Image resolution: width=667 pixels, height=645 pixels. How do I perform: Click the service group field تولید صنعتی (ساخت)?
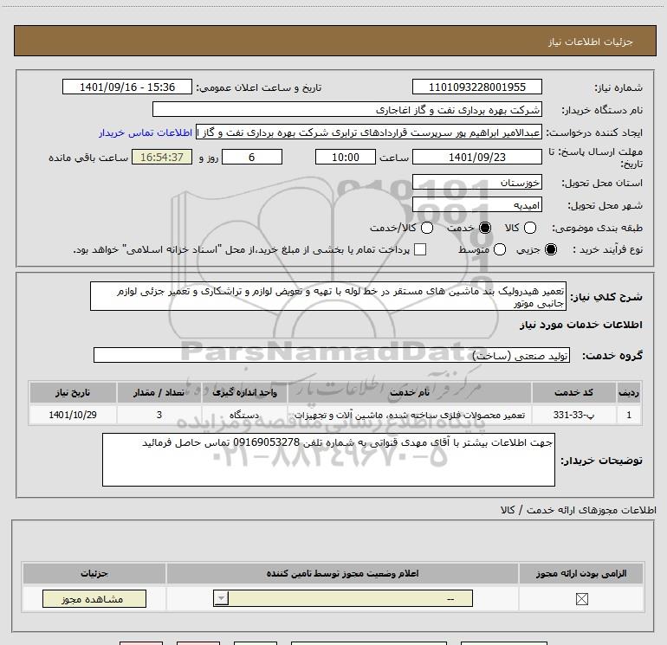coord(332,355)
